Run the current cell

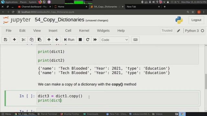[69, 40]
